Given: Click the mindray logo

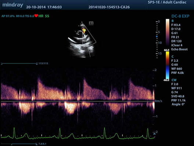Looking at the screenshot, I should [x=13, y=5].
